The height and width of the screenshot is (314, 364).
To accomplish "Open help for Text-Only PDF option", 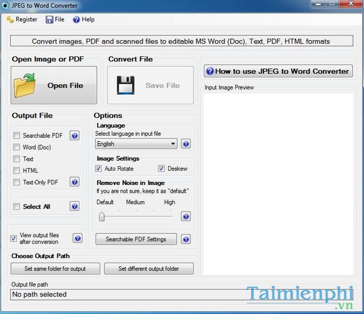I will [x=75, y=182].
